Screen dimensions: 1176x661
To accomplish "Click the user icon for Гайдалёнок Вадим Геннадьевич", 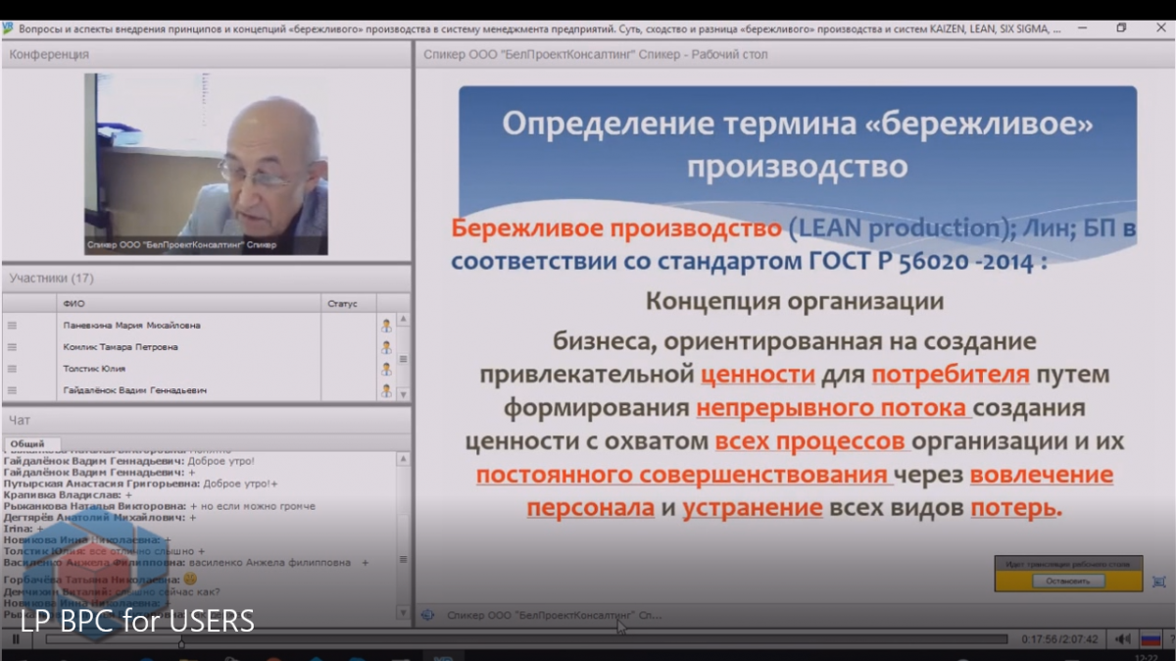I will pos(386,390).
